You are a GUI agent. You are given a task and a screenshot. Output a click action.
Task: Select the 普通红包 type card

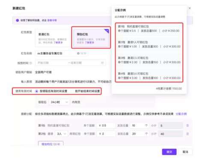point(53,38)
